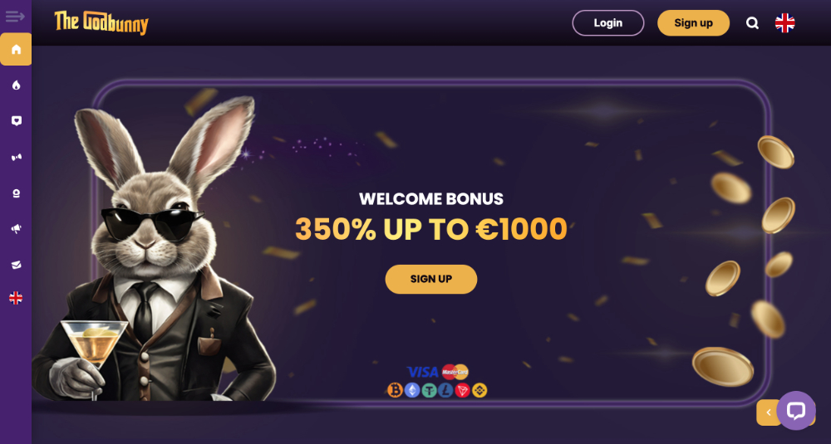The width and height of the screenshot is (831, 444).
Task: Open the live chat bubble
Action: tap(796, 411)
